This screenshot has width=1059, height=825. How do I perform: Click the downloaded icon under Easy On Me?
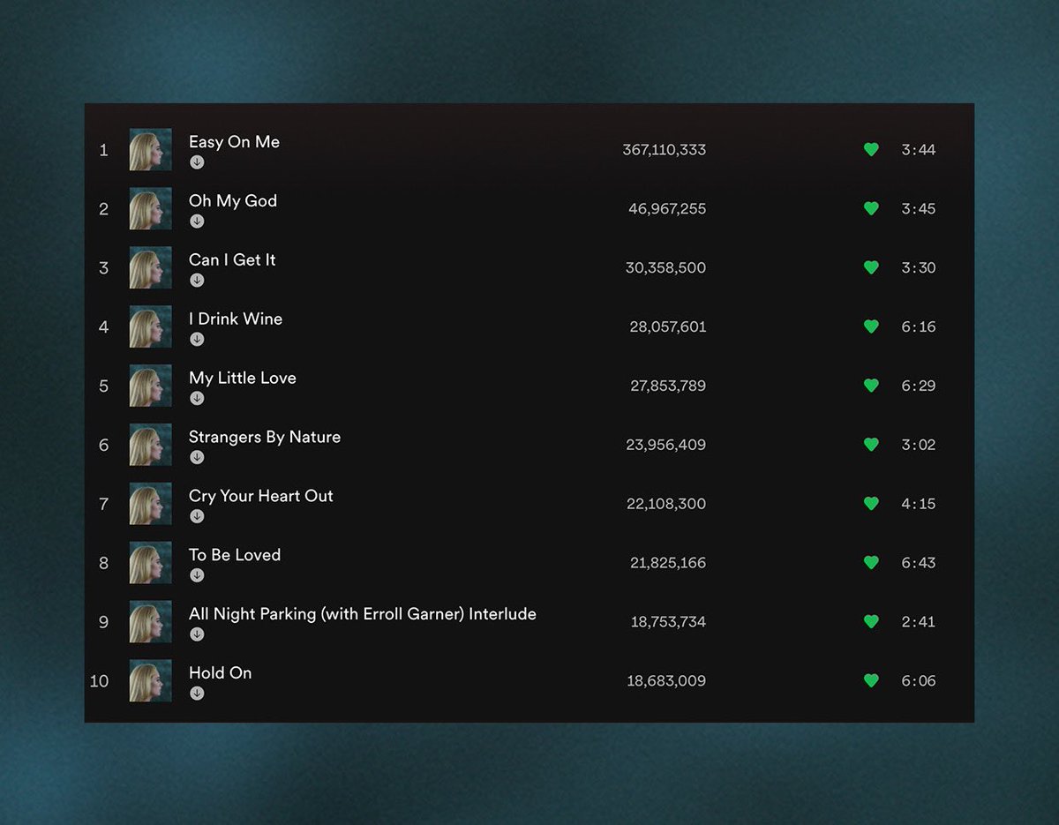(x=197, y=162)
